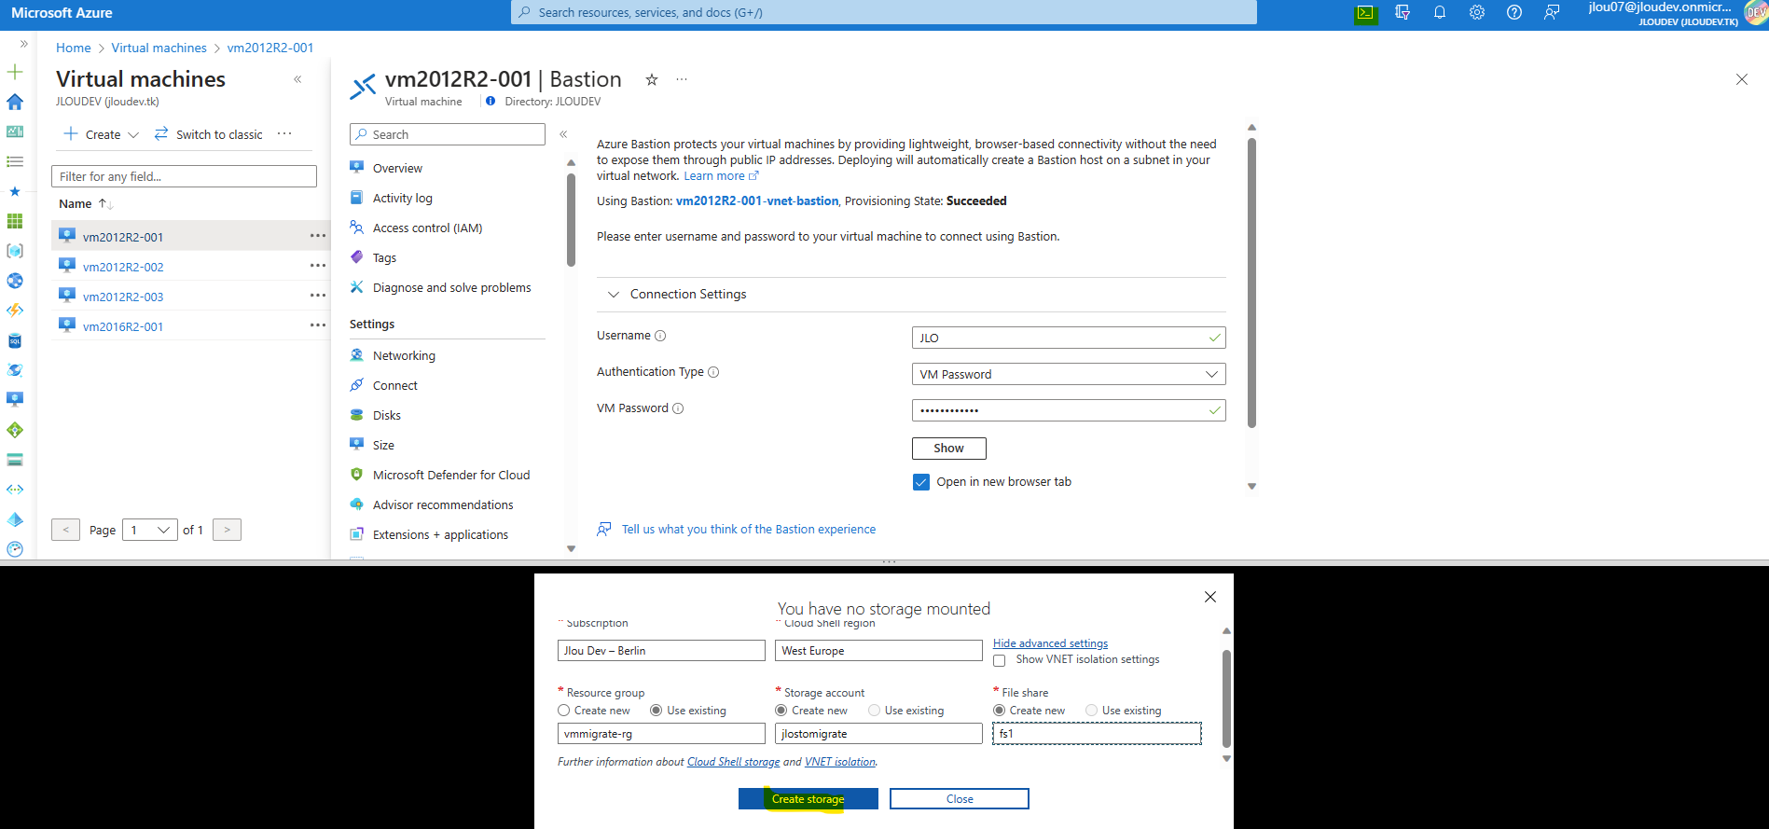Select Use existing for File share
The height and width of the screenshot is (829, 1769).
[1092, 711]
